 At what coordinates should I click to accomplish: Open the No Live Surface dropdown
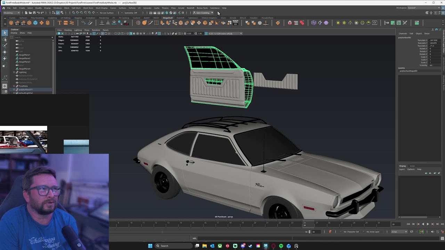click(x=107, y=13)
